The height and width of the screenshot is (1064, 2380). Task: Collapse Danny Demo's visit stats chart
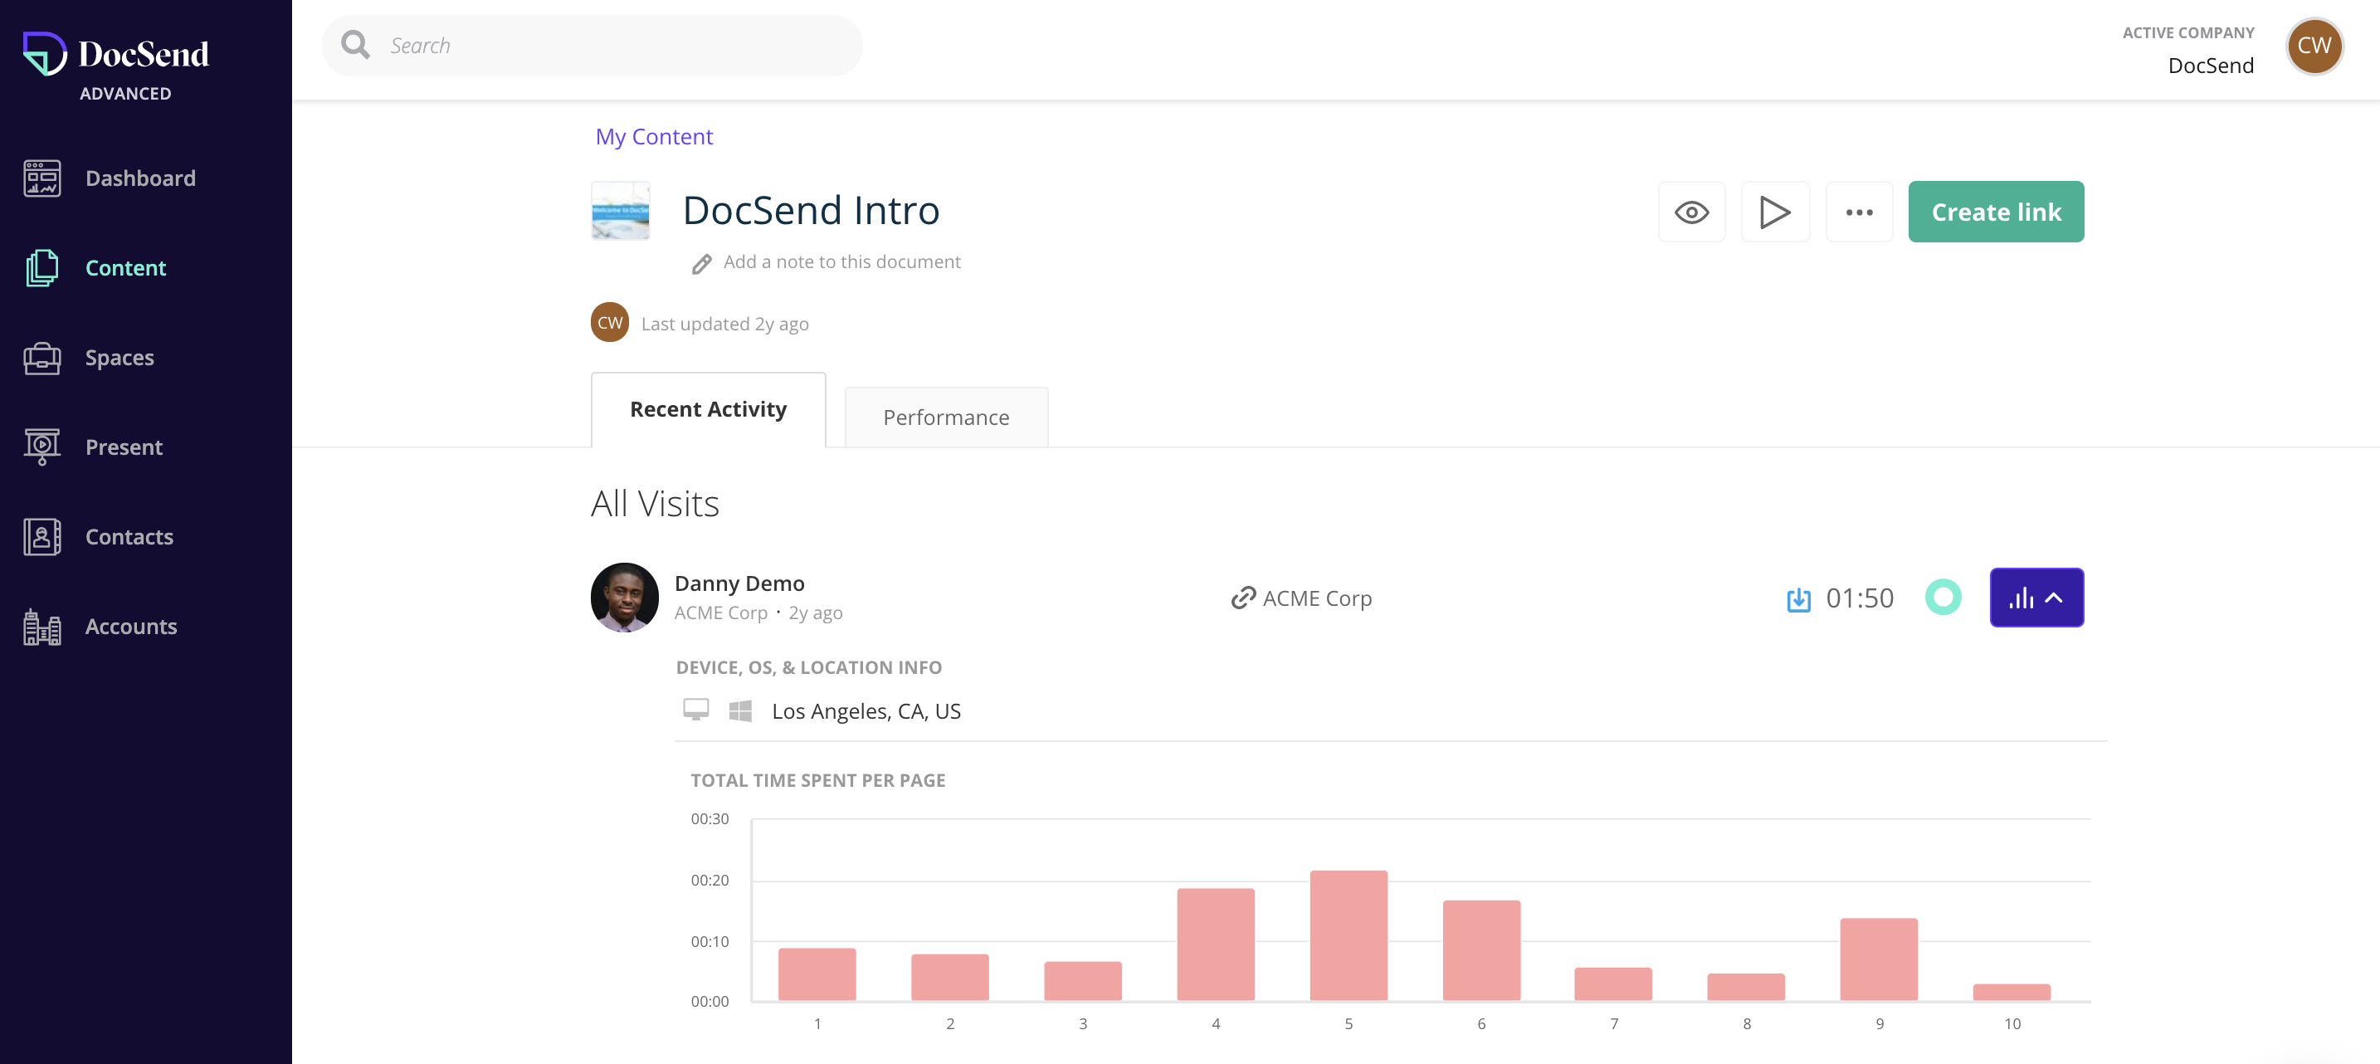[x=2036, y=598]
